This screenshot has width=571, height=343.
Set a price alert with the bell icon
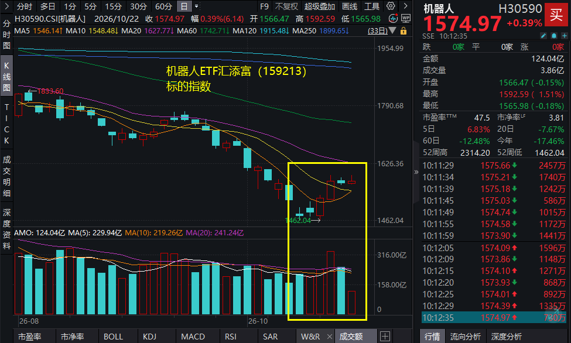coord(554,36)
